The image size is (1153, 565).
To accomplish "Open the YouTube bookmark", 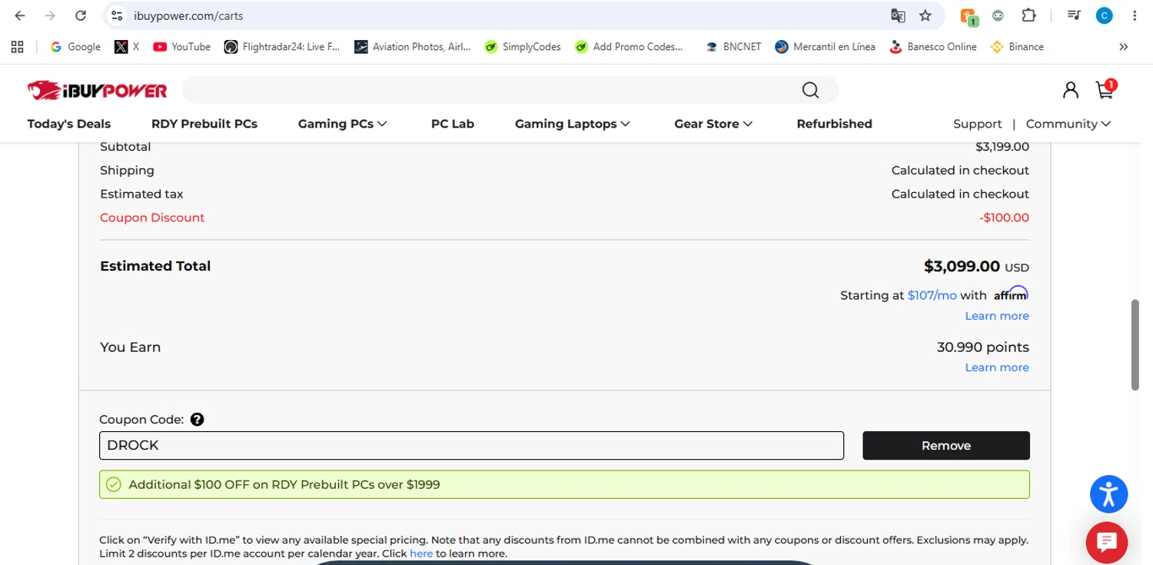I will pyautogui.click(x=181, y=47).
